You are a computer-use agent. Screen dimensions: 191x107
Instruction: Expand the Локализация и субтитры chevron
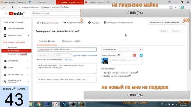tap(28, 82)
